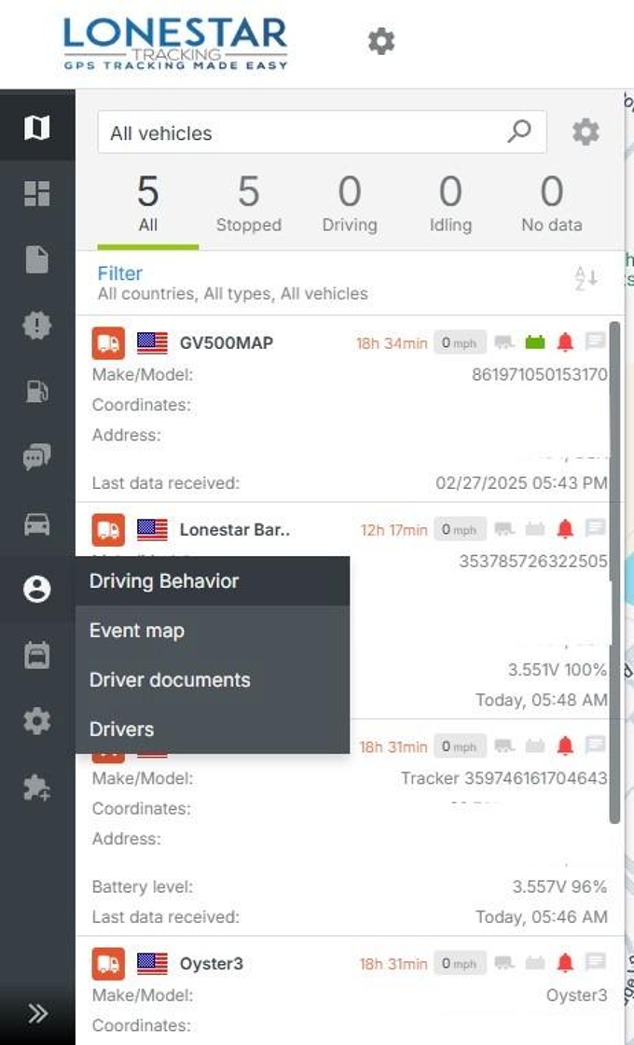
Task: Open the reports document sidebar icon
Action: pos(36,259)
